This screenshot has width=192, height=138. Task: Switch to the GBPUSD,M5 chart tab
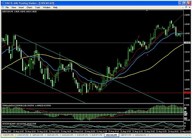[x=38, y=135]
